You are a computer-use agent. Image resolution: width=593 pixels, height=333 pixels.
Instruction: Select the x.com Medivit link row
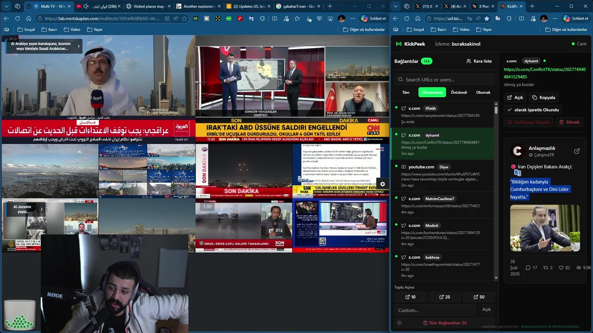[x=443, y=234]
